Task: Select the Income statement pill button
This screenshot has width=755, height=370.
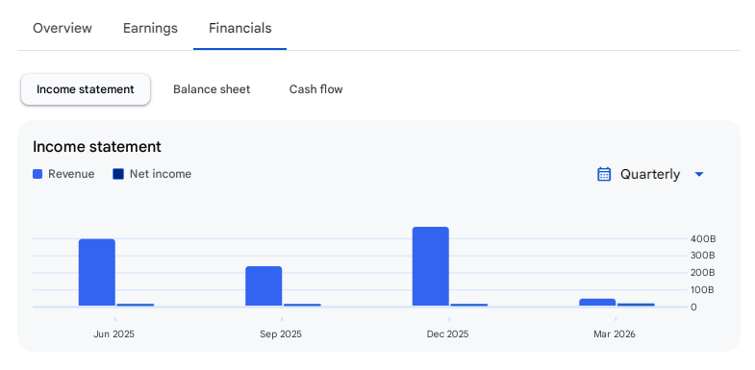Action: tap(86, 89)
